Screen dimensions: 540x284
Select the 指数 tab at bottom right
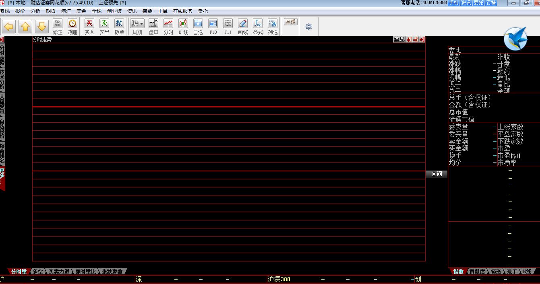[458, 272]
